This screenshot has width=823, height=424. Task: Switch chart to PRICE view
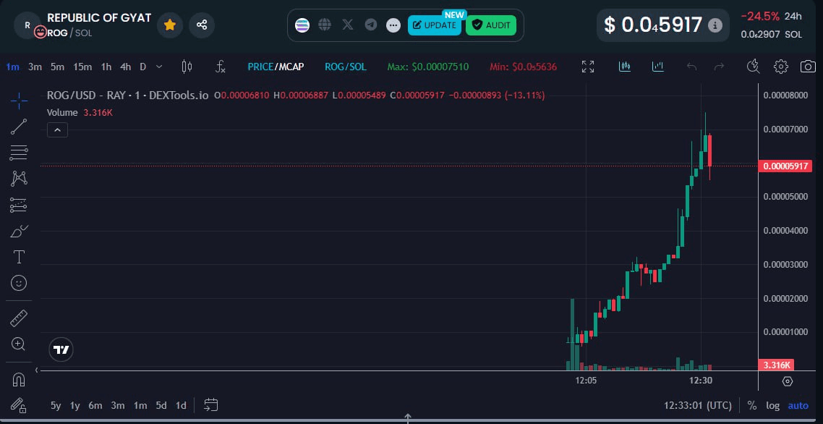click(260, 67)
